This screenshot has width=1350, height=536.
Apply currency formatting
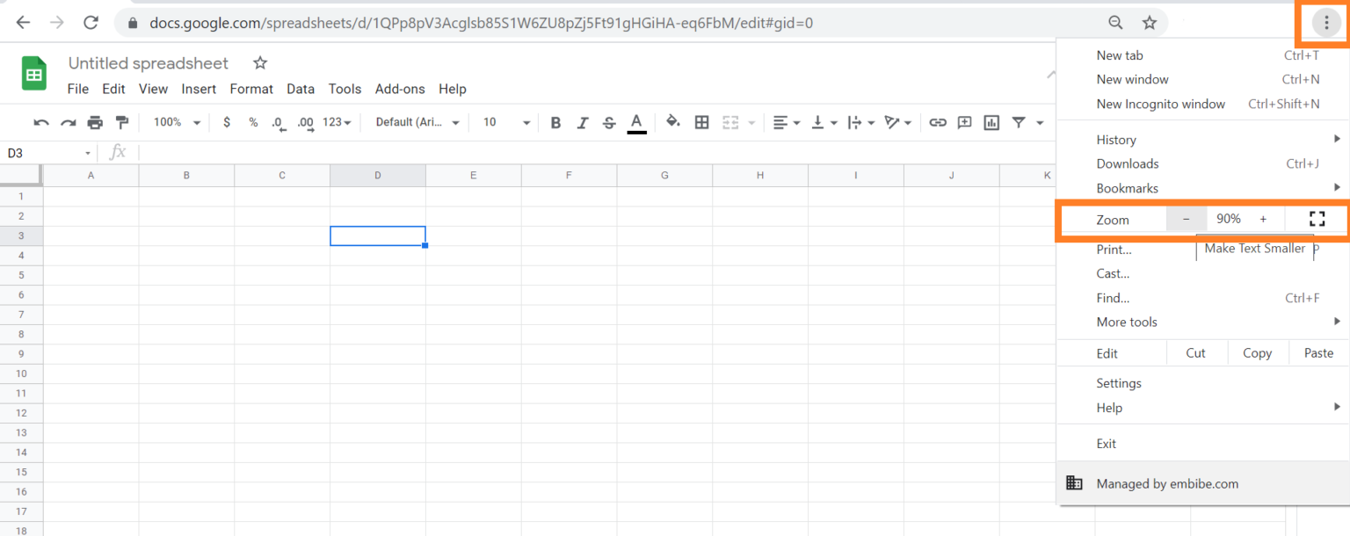coord(227,122)
